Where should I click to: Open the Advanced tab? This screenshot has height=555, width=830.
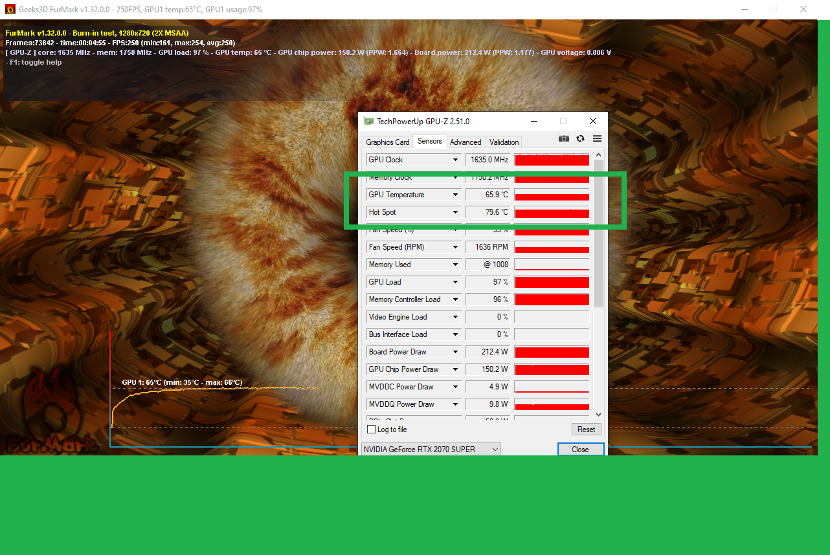pos(466,142)
